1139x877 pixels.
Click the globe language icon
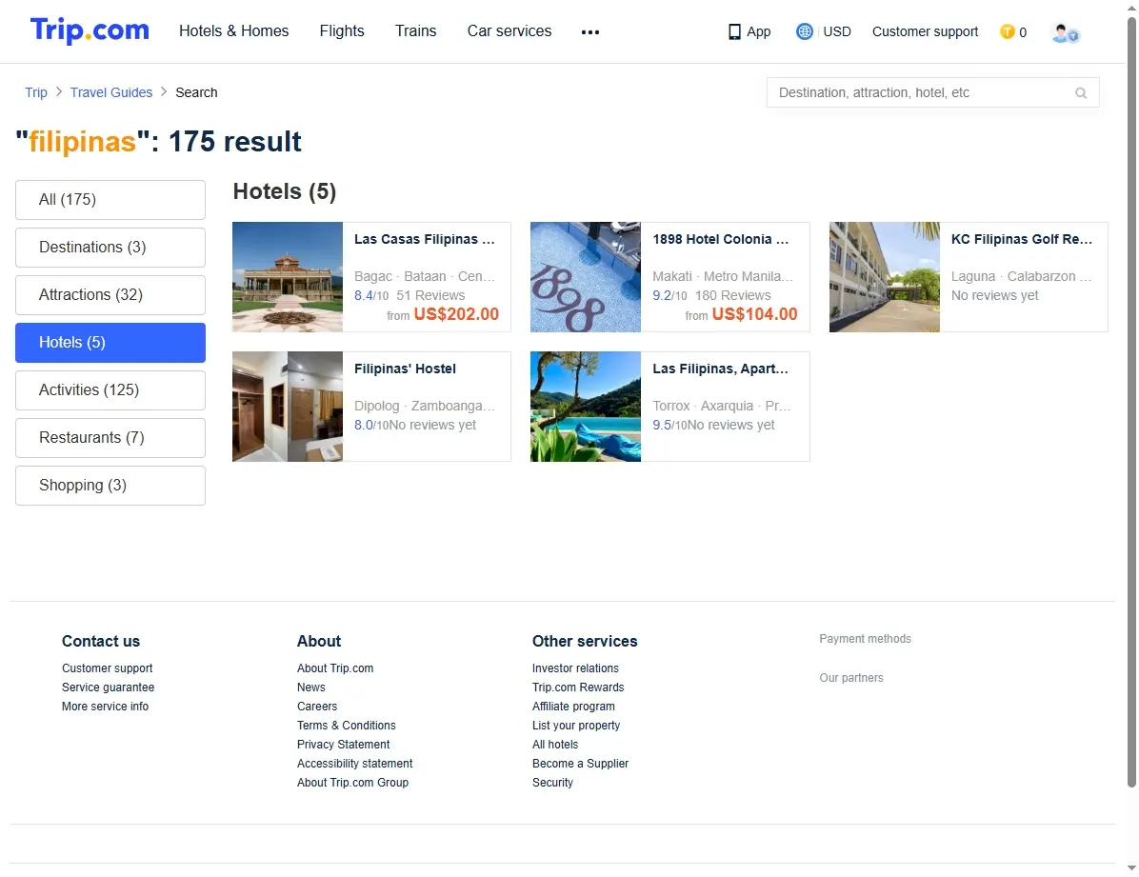[x=804, y=31]
